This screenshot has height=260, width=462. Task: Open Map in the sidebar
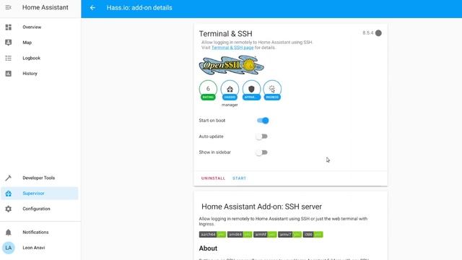40,43
